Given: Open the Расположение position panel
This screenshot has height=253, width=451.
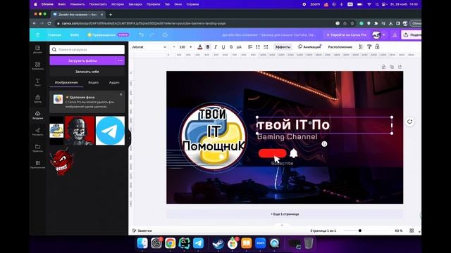Looking at the screenshot, I should click(340, 47).
